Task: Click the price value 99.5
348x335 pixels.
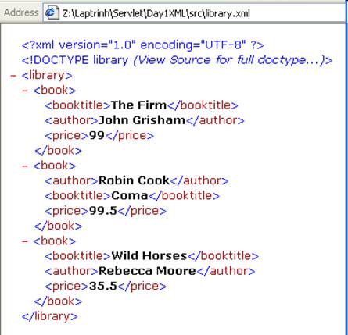Action: pyautogui.click(x=103, y=211)
